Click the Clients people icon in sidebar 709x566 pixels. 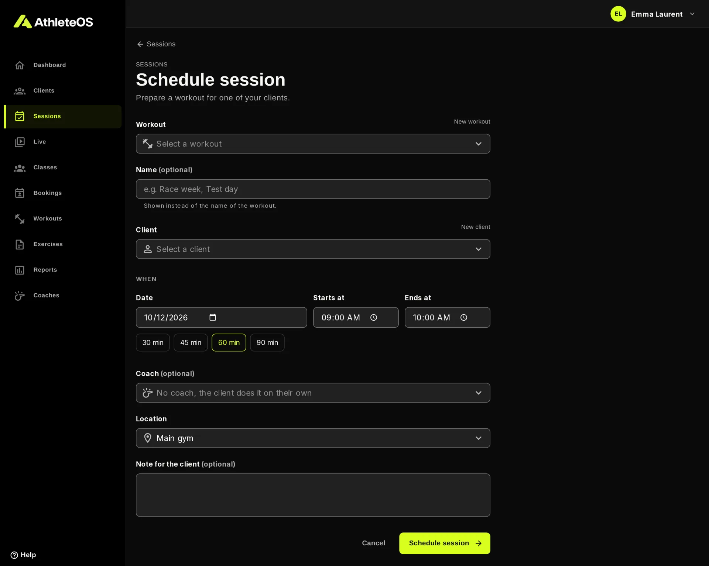point(20,91)
